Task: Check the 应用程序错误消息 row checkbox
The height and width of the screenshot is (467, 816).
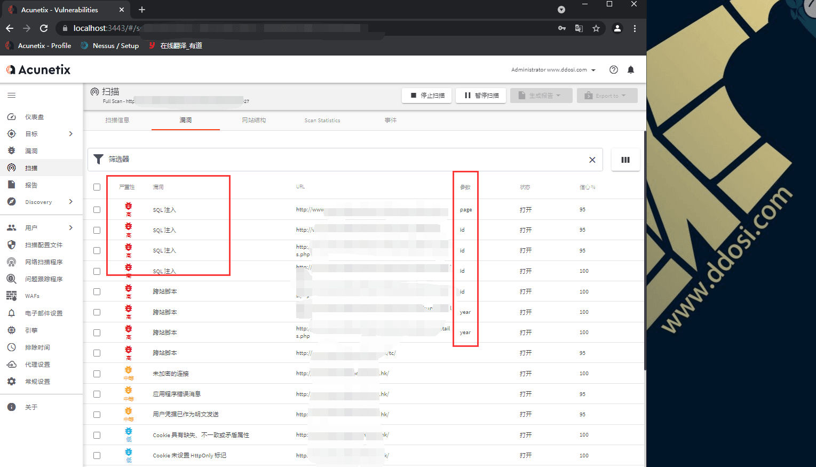Action: (97, 394)
